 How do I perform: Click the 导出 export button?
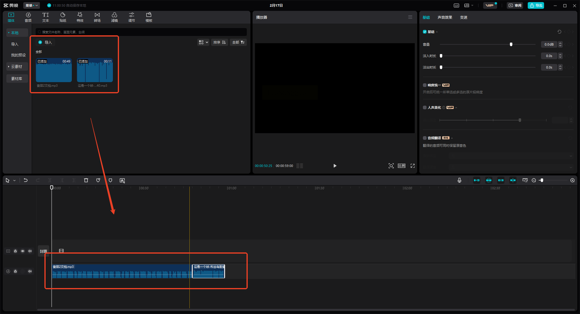pyautogui.click(x=536, y=5)
